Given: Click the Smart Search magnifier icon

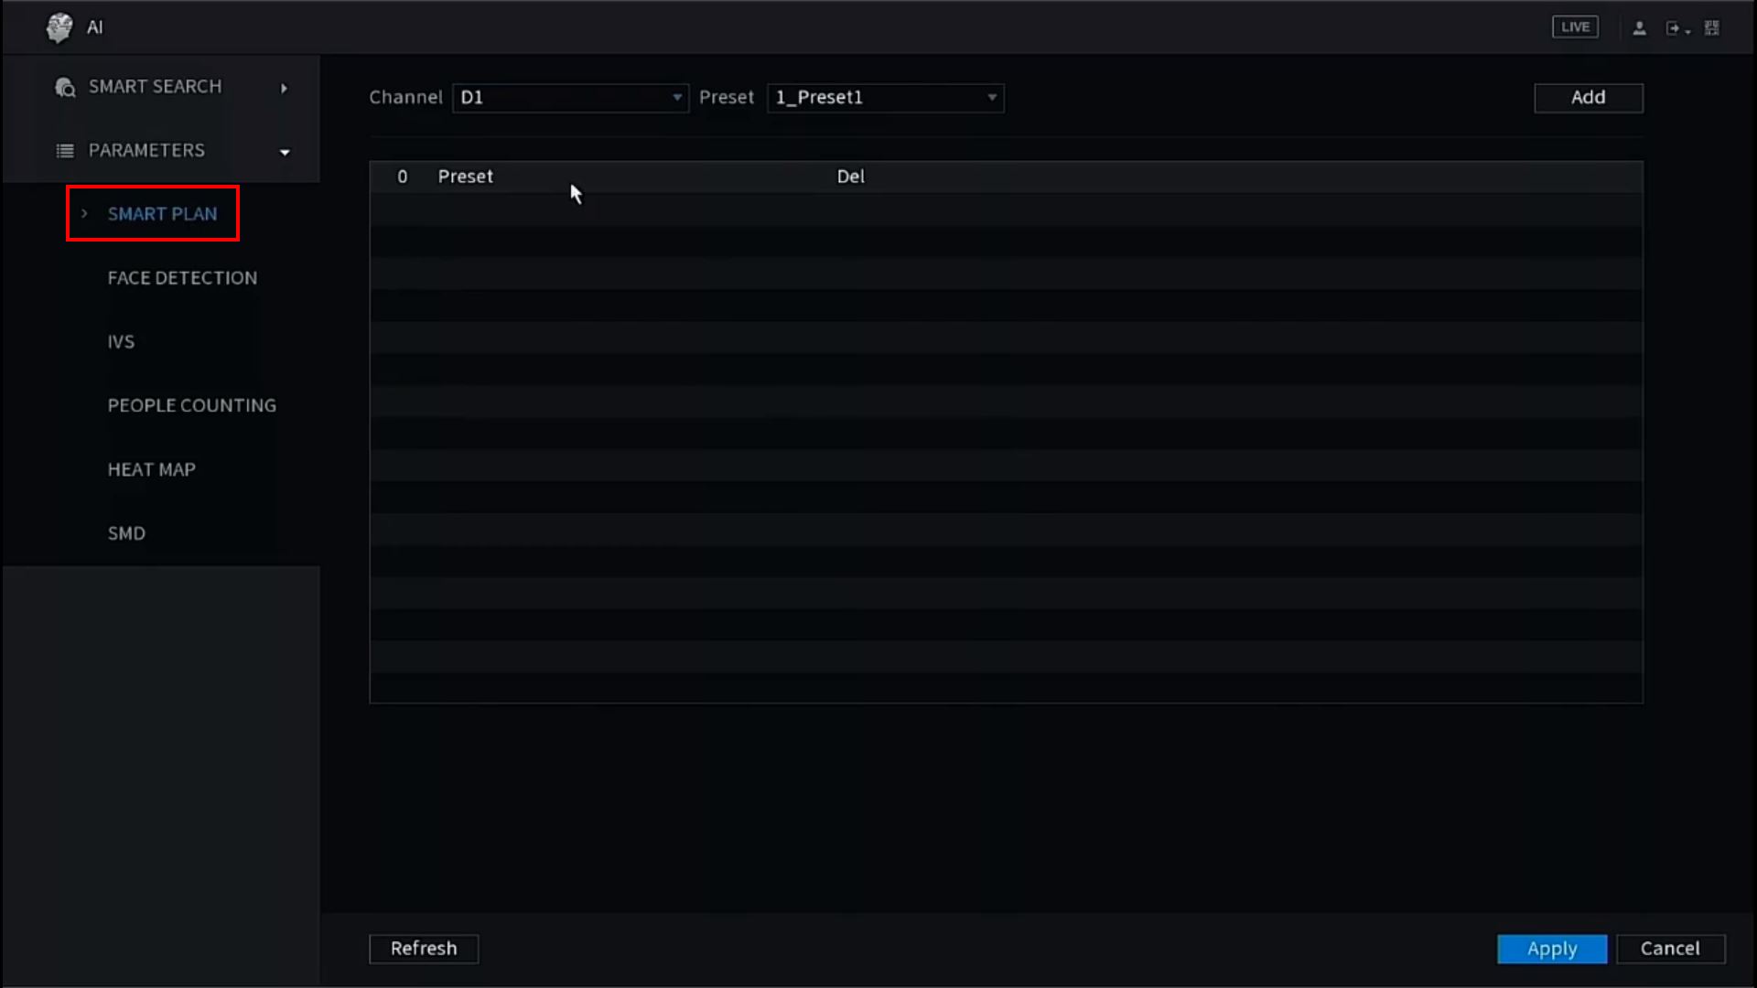Looking at the screenshot, I should pos(65,88).
